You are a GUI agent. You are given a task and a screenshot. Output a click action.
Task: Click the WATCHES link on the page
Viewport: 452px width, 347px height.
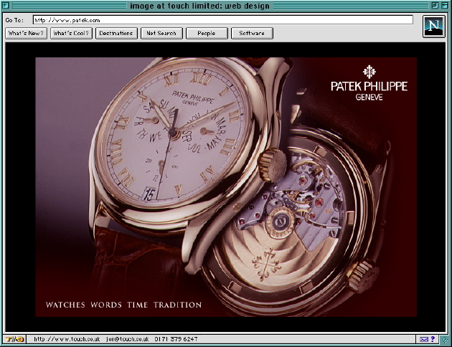pyautogui.click(x=65, y=305)
